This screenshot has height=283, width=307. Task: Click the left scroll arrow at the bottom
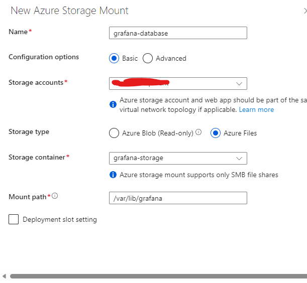pyautogui.click(x=4, y=276)
